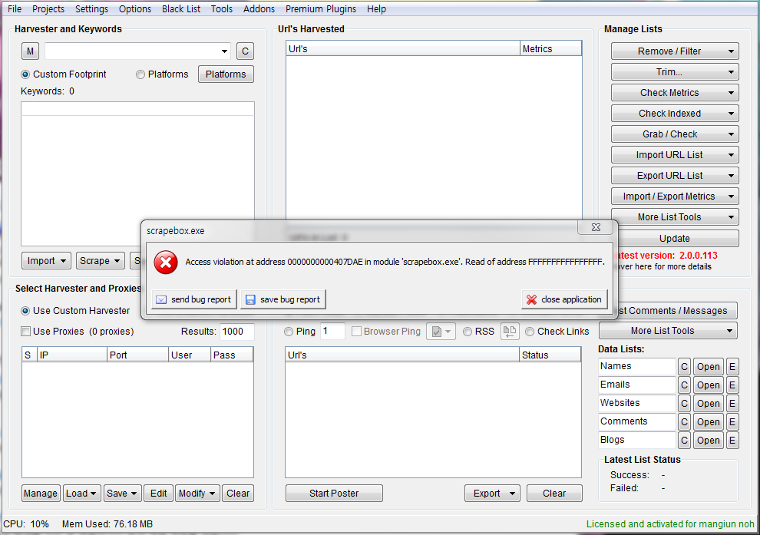This screenshot has height=535, width=760.
Task: Open the File menu
Action: (15, 8)
